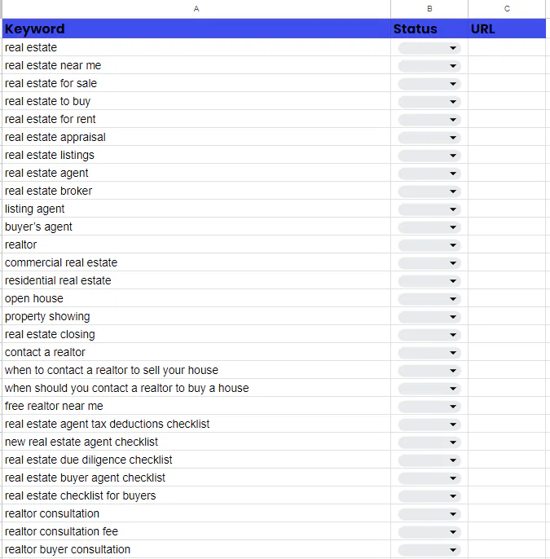Image resolution: width=550 pixels, height=559 pixels.
Task: Select the 'realtor consultation fee' cell
Action: coord(196,531)
